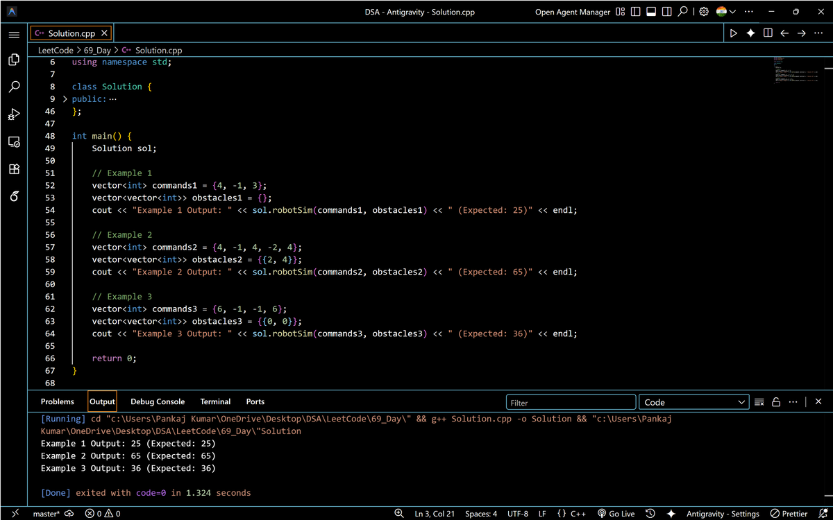
Task: Click the Filter input in Output panel
Action: coord(571,402)
